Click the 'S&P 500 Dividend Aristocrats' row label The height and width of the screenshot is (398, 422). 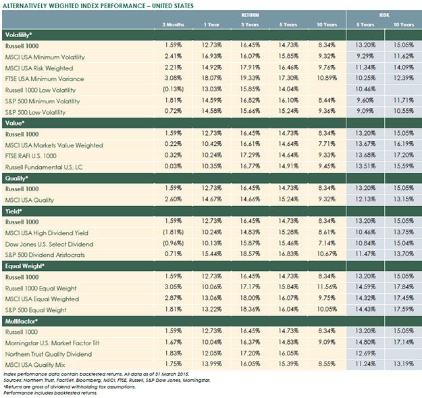pyautogui.click(x=45, y=255)
